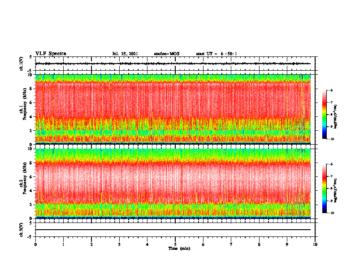Click the "4" tick on the Time axis

[147, 244]
